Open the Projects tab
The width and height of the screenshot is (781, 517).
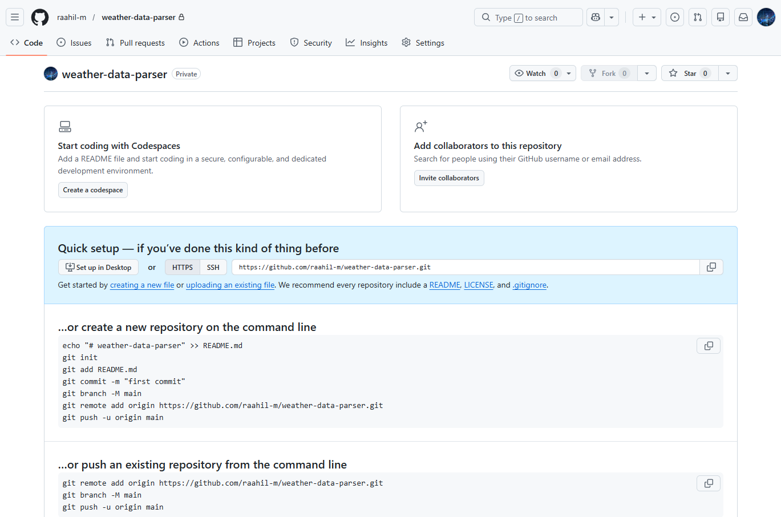click(254, 43)
